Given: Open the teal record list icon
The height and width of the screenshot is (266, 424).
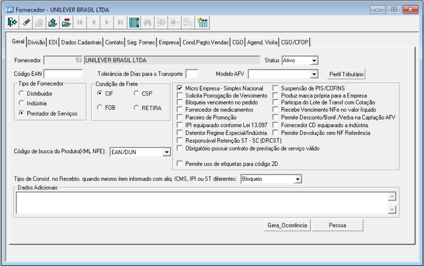Looking at the screenshot, I should tap(134, 23).
